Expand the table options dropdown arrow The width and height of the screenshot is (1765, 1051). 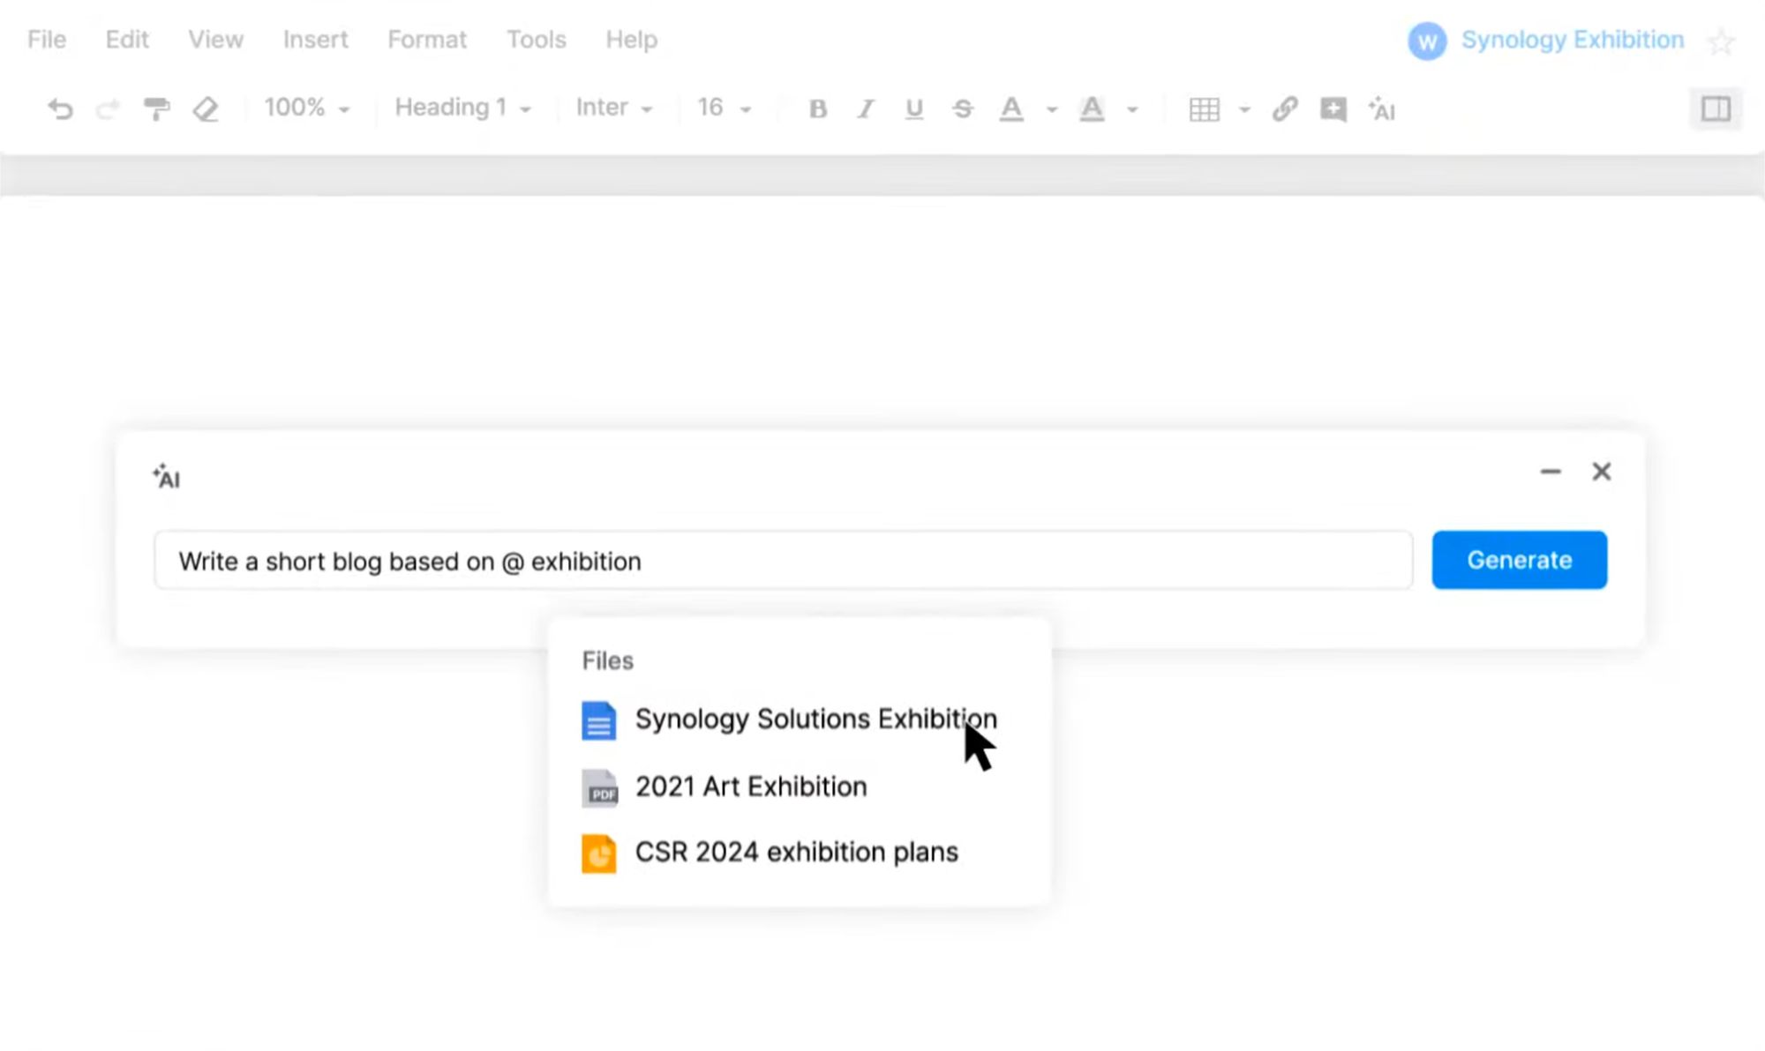[x=1244, y=110]
